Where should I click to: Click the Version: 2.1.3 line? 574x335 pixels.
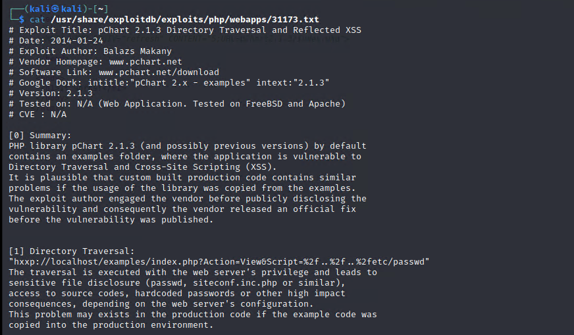click(51, 93)
